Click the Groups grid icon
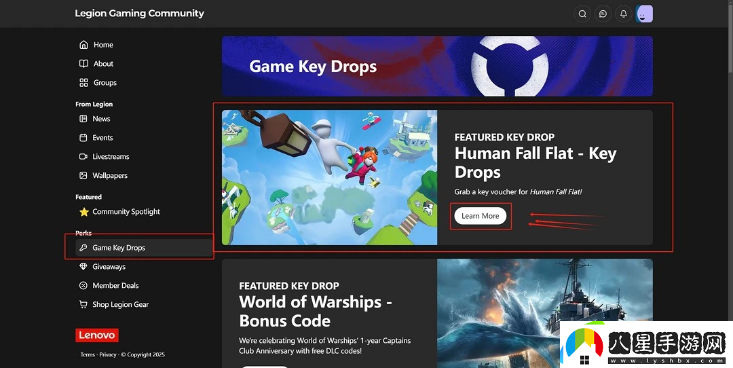 [83, 83]
